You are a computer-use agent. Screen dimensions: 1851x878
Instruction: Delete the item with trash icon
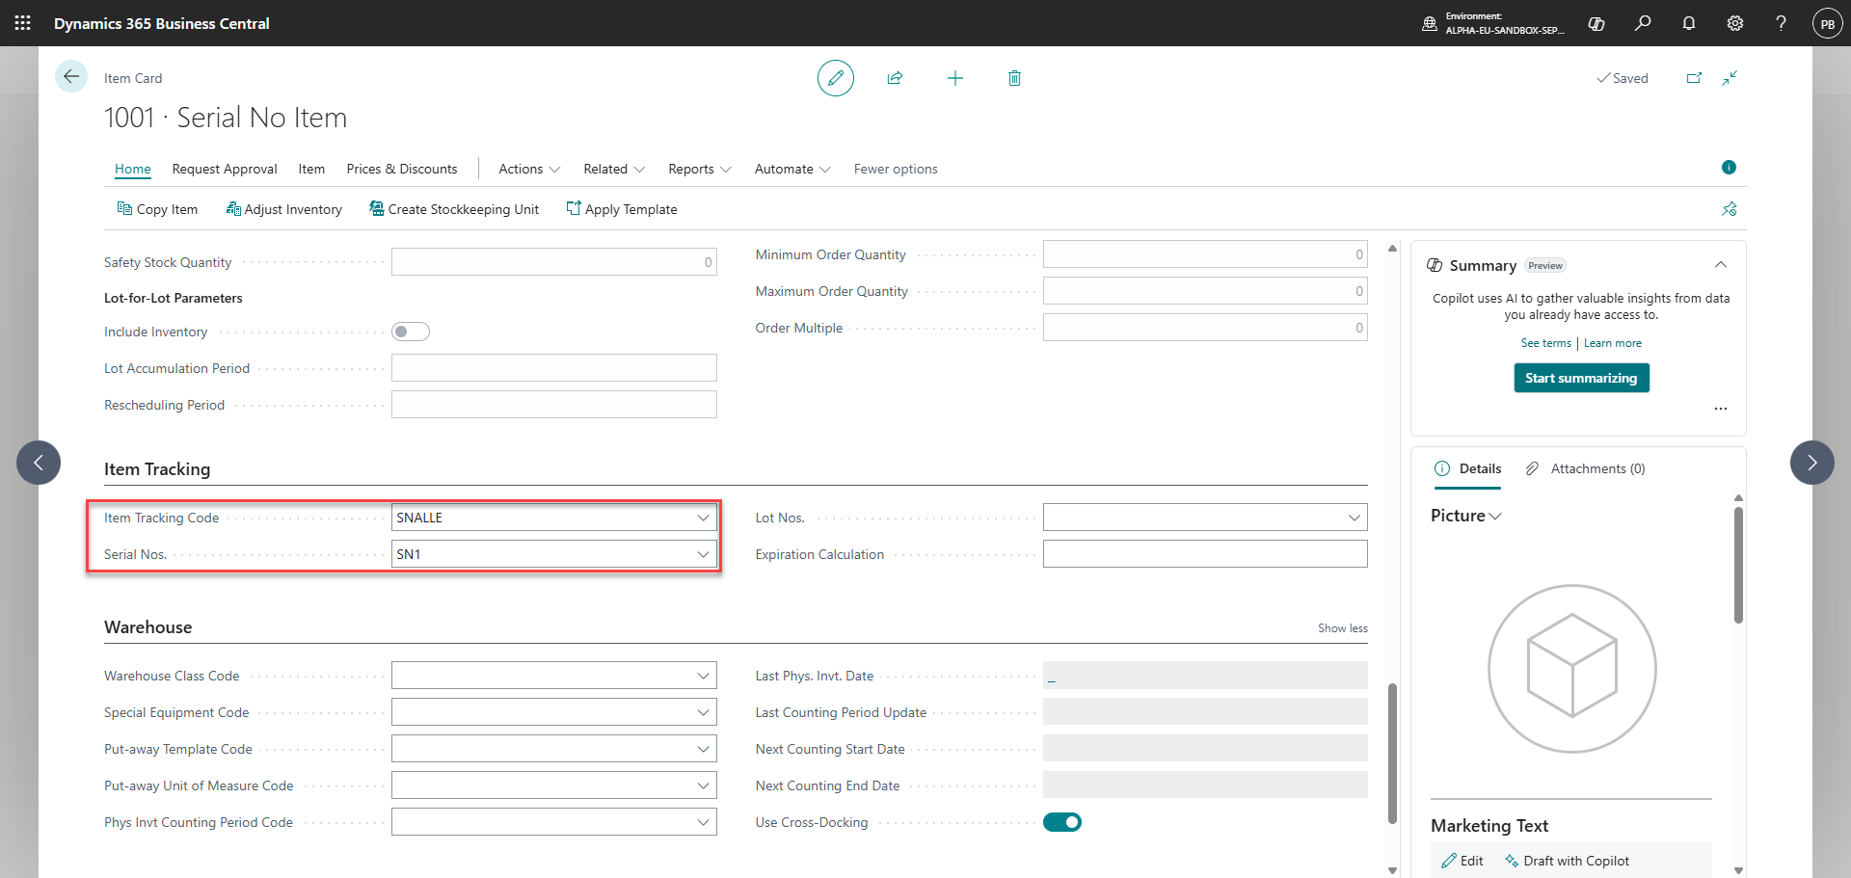tap(1014, 78)
